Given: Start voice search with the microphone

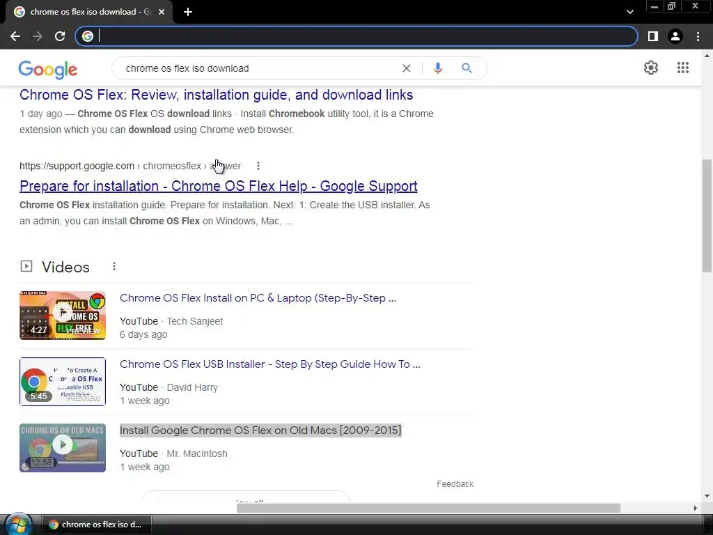Looking at the screenshot, I should [438, 68].
